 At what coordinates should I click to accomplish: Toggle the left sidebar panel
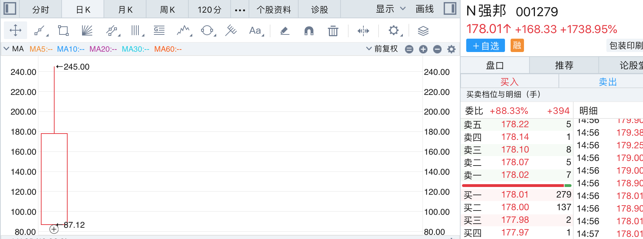tap(10, 8)
